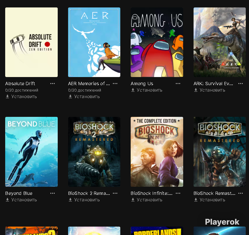Open more options for BioShock 2 Remastered
Screen dimensions: 249x235
(x=115, y=193)
